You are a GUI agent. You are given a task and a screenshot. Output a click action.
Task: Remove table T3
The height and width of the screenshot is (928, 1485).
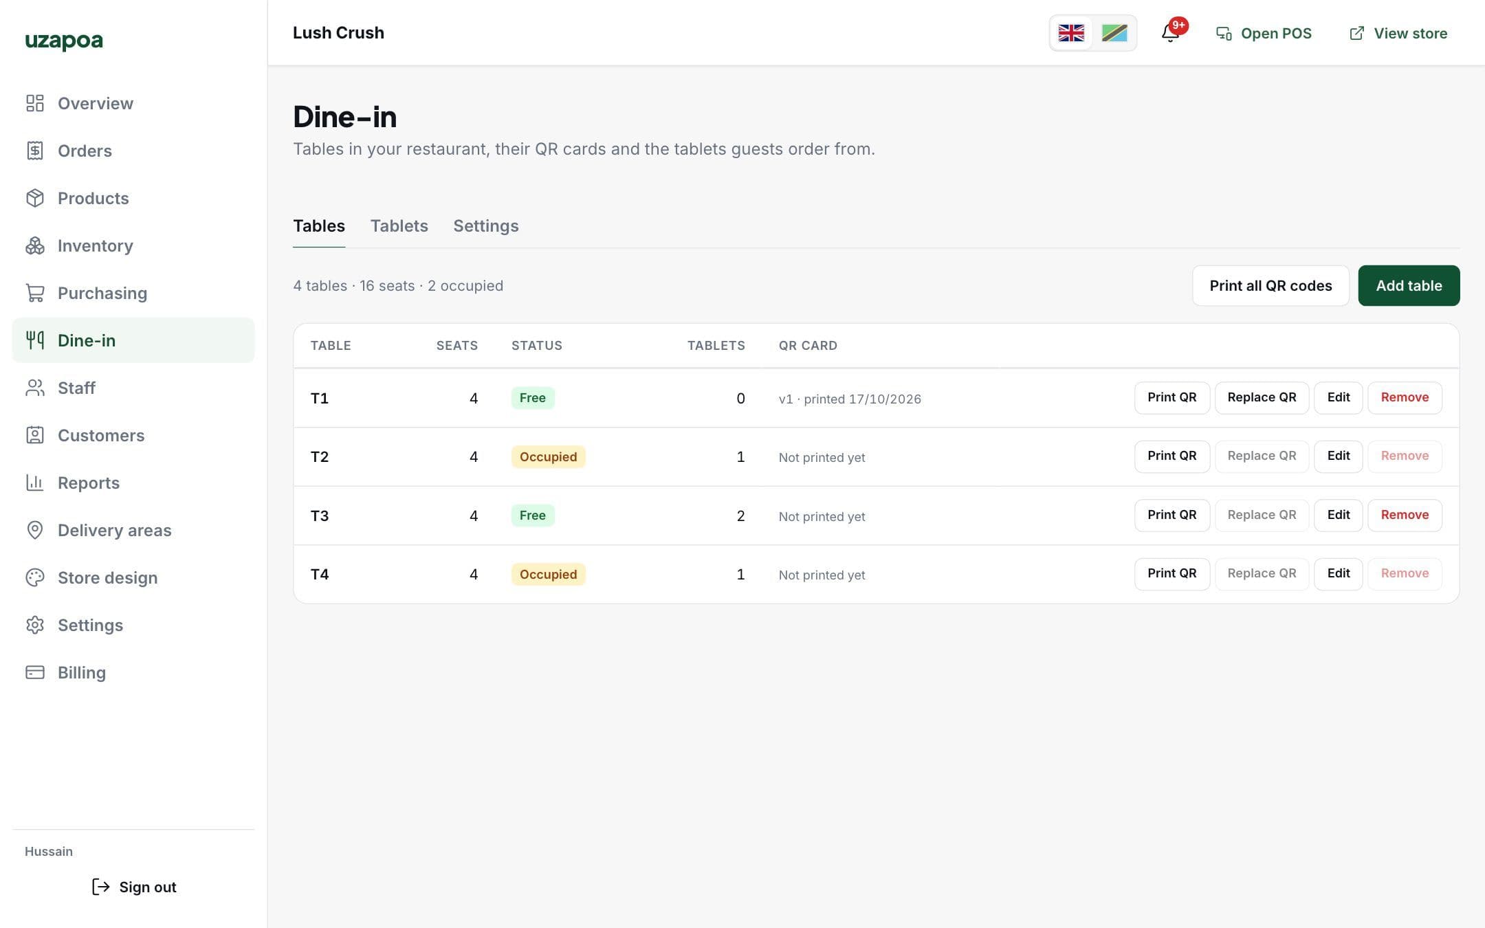1405,515
